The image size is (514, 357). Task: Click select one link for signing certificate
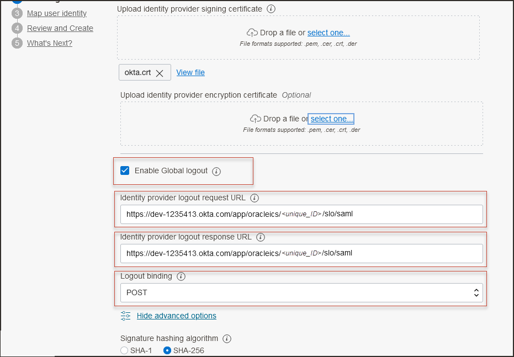click(x=328, y=33)
